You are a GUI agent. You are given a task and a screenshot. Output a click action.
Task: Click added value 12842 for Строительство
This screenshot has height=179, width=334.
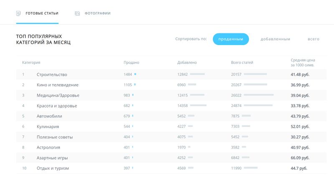click(182, 75)
